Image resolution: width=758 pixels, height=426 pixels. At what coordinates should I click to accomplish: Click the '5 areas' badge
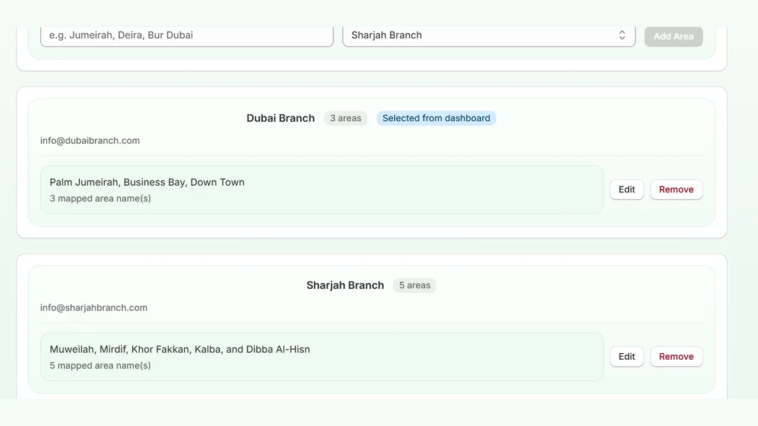tap(415, 285)
